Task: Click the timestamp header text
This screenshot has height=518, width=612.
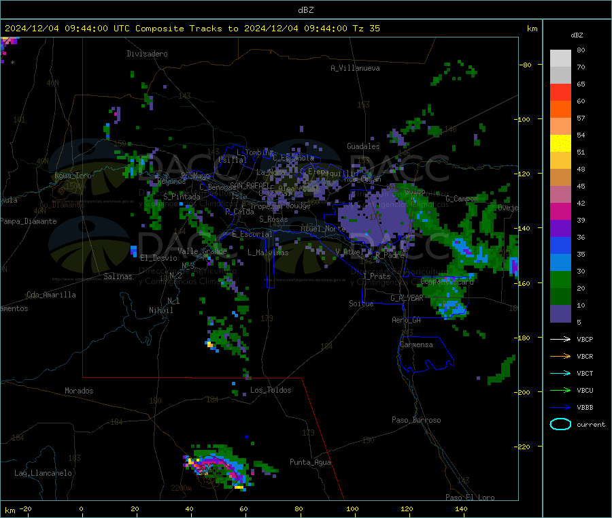Action: click(x=192, y=29)
